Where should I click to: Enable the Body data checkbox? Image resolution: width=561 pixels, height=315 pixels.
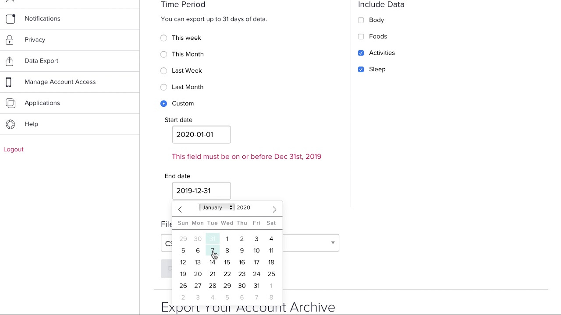click(x=361, y=20)
